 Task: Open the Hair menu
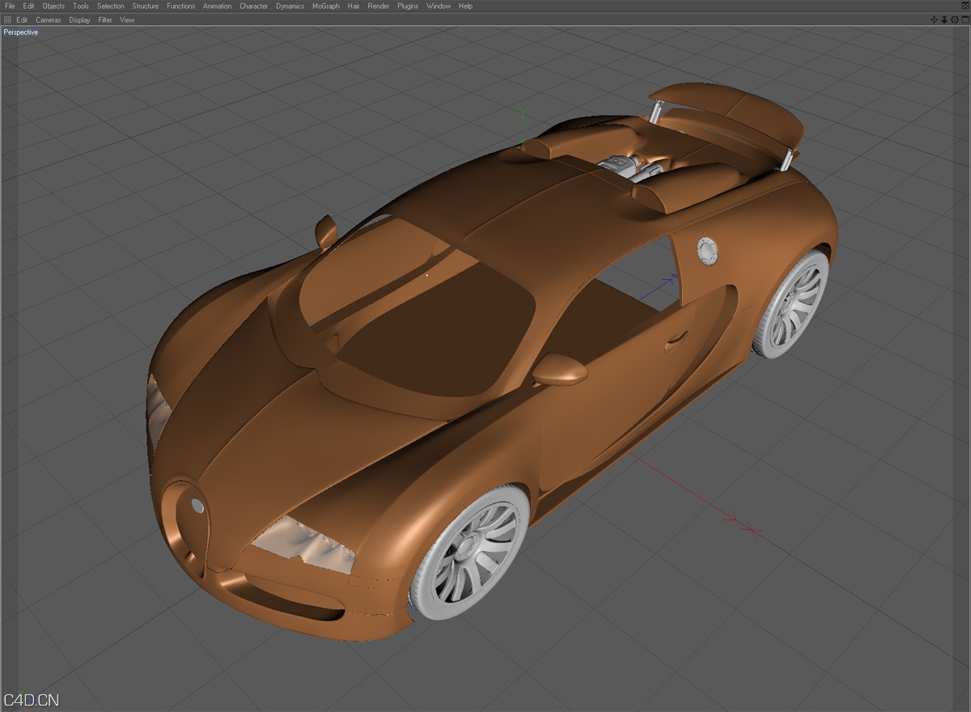[x=353, y=6]
